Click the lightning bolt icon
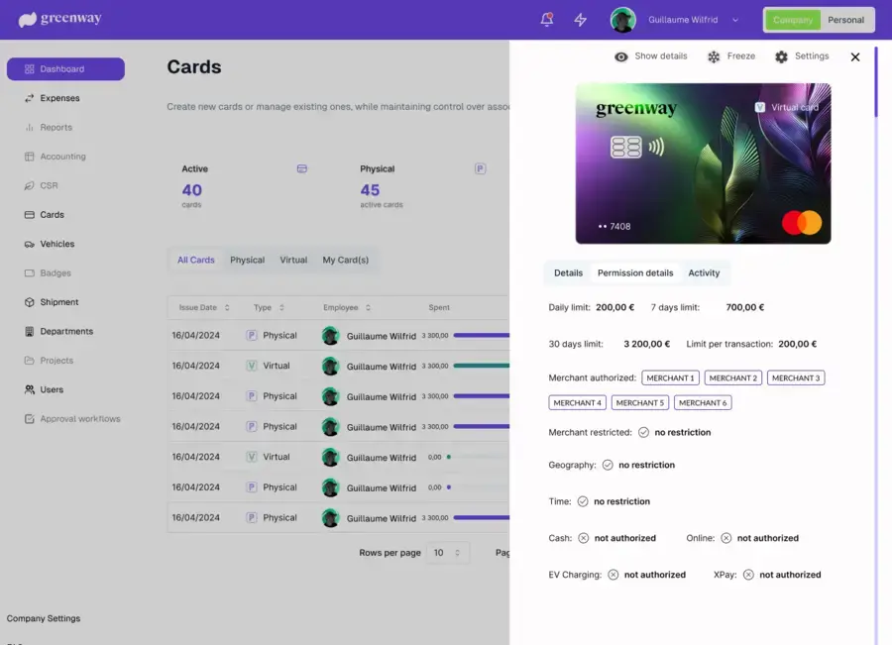The height and width of the screenshot is (645, 892). click(x=580, y=20)
